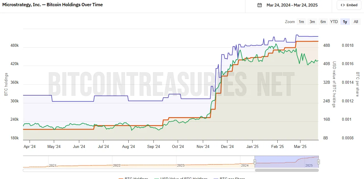Click the '0.0012' BTC per share label
364x179 pixels.
point(347,101)
